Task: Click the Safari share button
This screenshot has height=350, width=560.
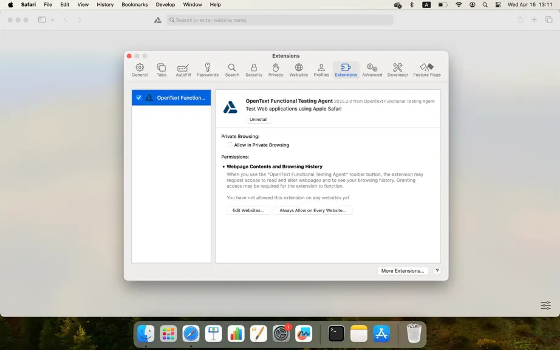Action: (x=520, y=19)
